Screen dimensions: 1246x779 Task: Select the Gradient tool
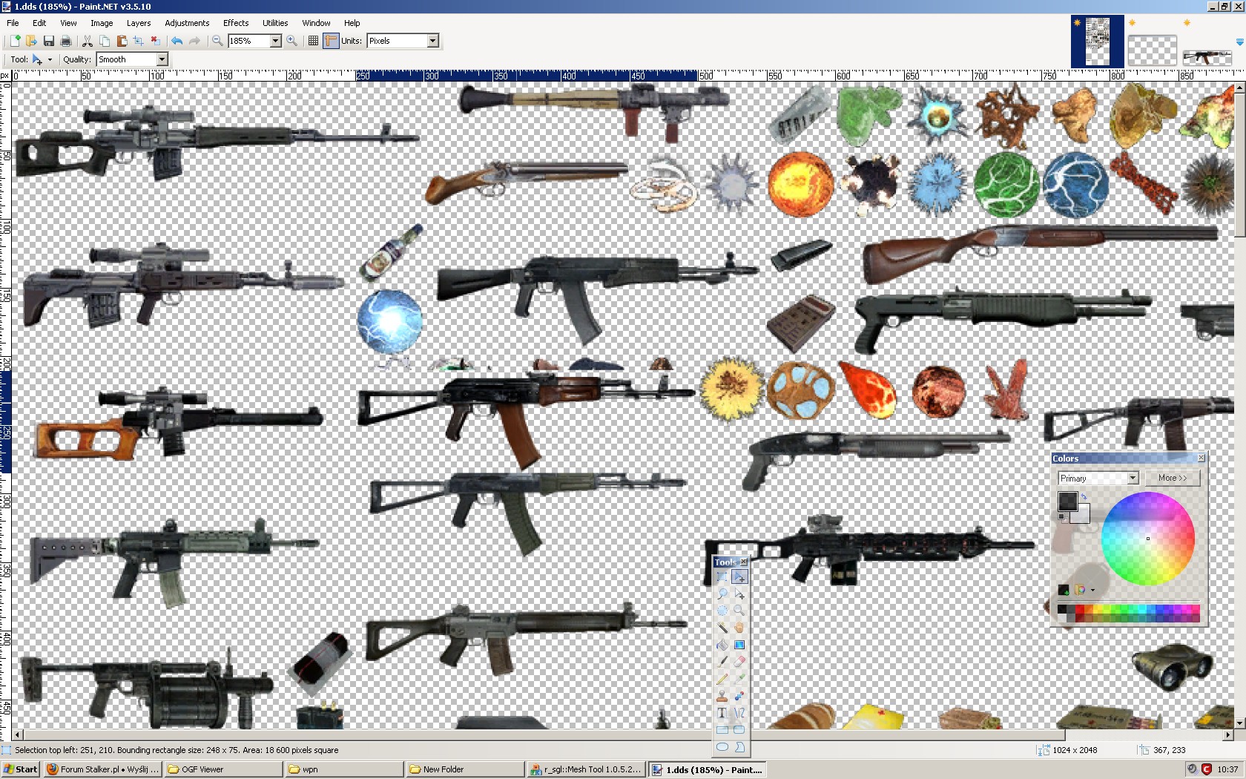(739, 645)
